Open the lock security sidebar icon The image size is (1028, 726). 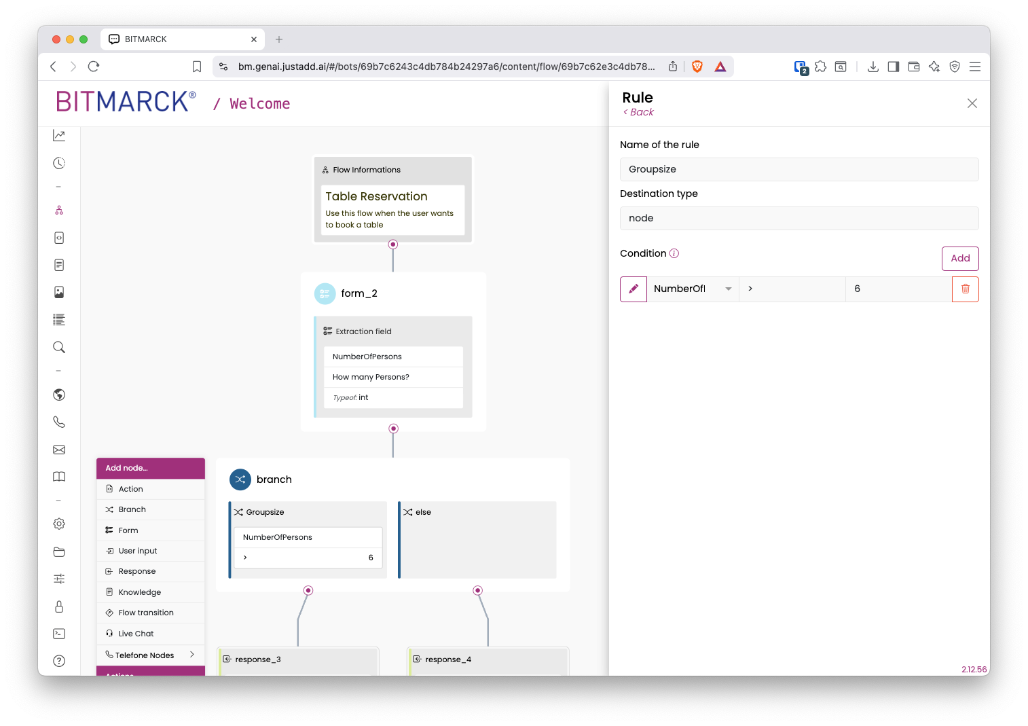[59, 606]
